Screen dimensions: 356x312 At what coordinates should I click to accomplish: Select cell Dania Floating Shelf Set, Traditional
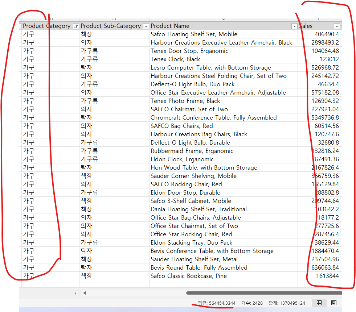[224, 209]
